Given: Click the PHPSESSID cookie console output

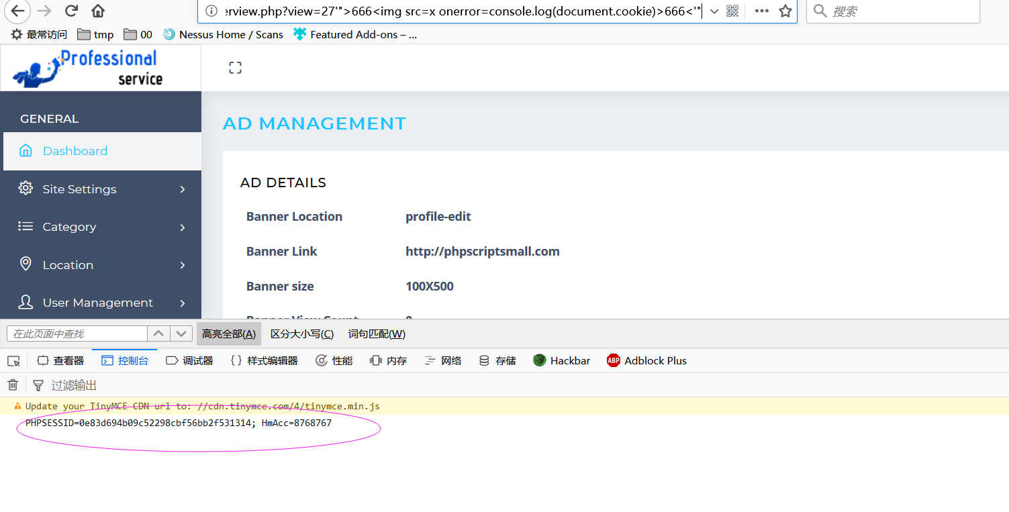Looking at the screenshot, I should point(179,423).
